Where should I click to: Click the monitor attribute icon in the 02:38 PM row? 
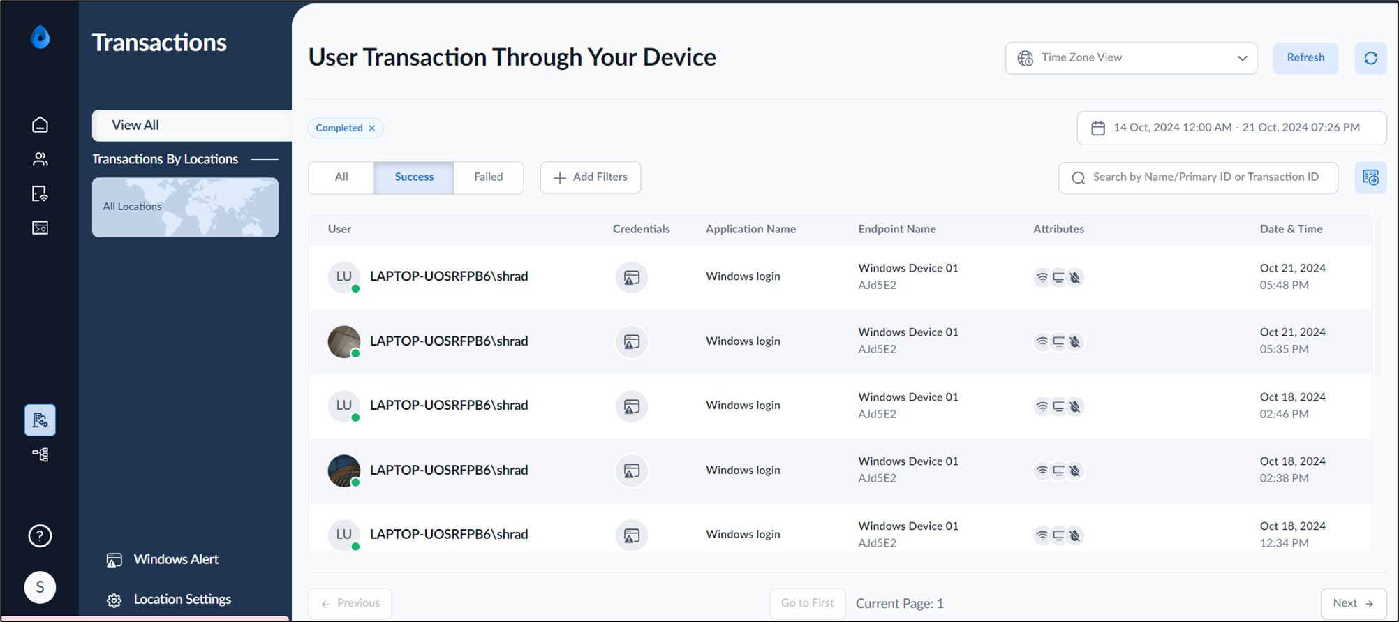(1058, 471)
